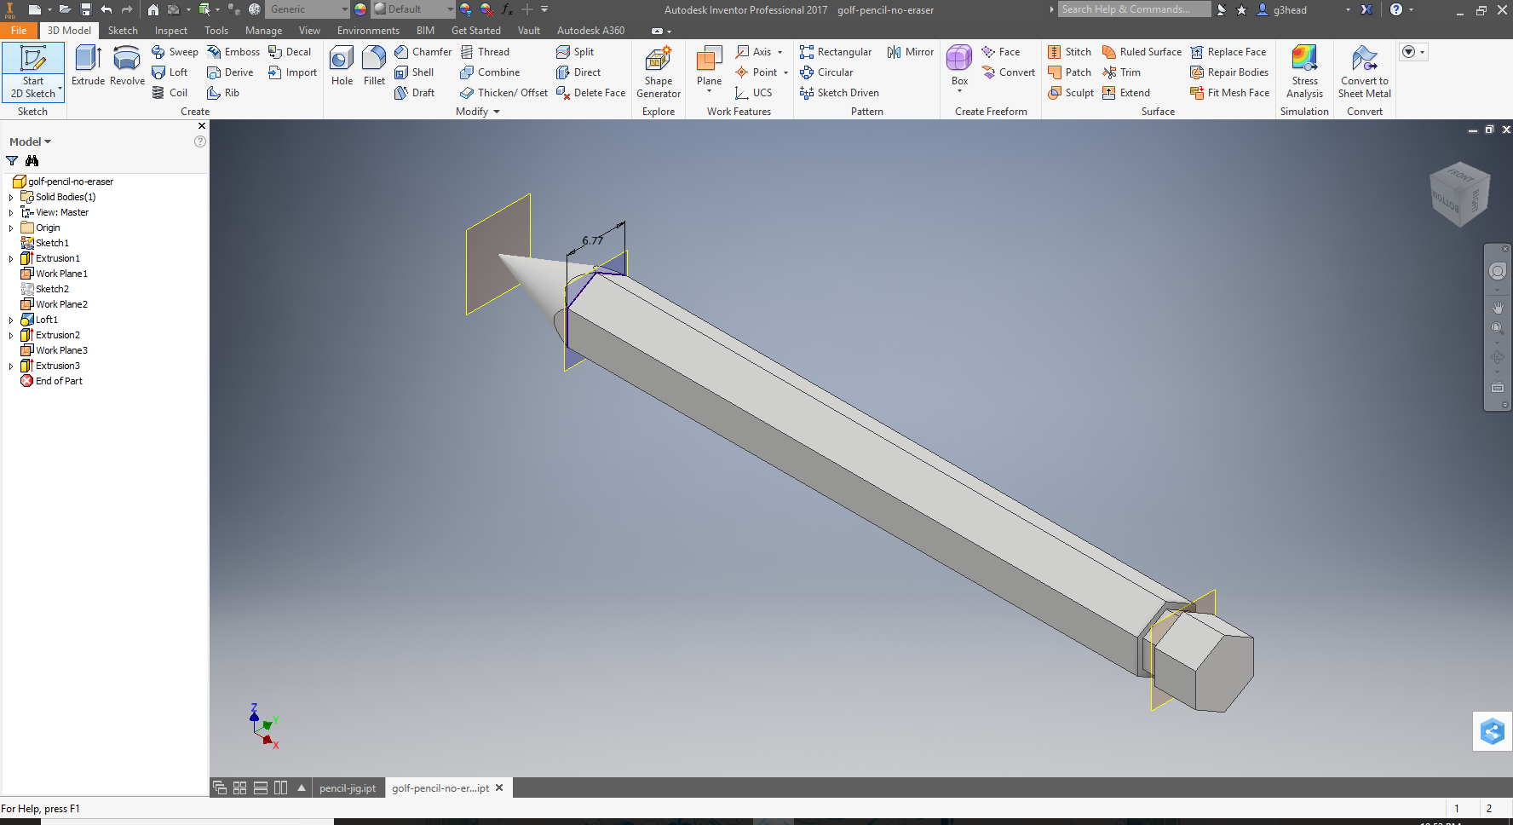Viewport: 1513px width, 825px height.
Task: Activate the Emboss tool
Action: (x=233, y=52)
